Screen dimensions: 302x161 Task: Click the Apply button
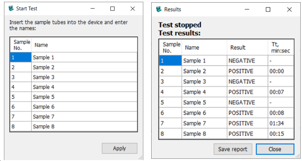coord(120,148)
